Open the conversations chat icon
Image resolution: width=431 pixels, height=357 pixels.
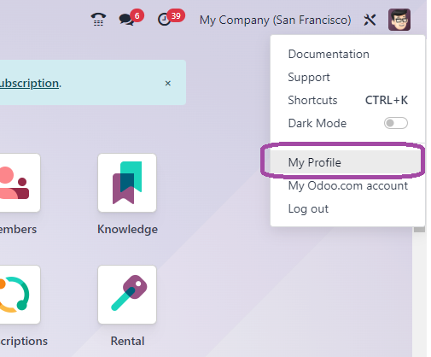pyautogui.click(x=126, y=20)
